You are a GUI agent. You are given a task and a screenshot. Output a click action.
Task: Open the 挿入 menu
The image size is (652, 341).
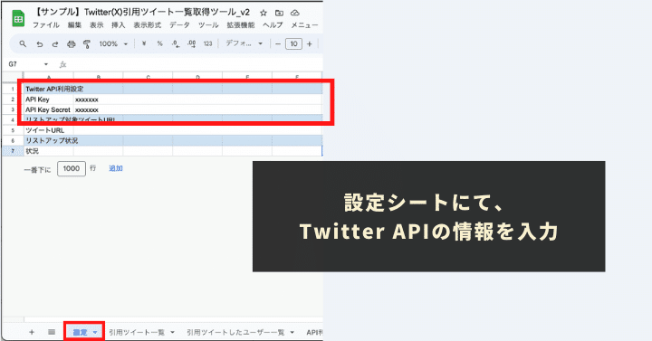click(x=118, y=25)
